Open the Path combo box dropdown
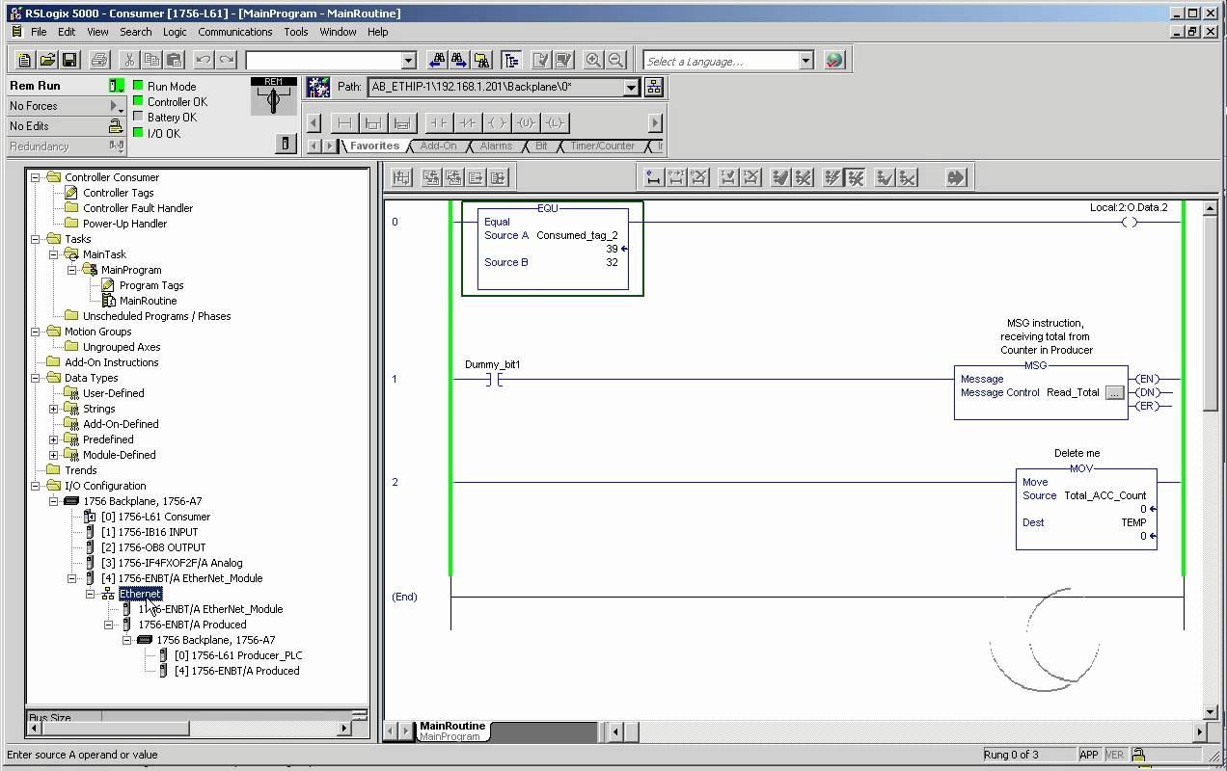This screenshot has height=771, width=1227. pyautogui.click(x=631, y=87)
